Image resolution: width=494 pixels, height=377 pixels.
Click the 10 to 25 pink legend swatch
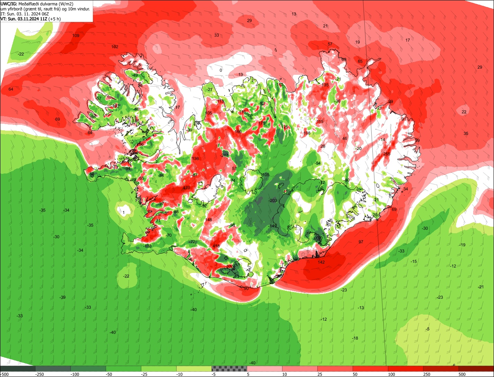pos(300,369)
